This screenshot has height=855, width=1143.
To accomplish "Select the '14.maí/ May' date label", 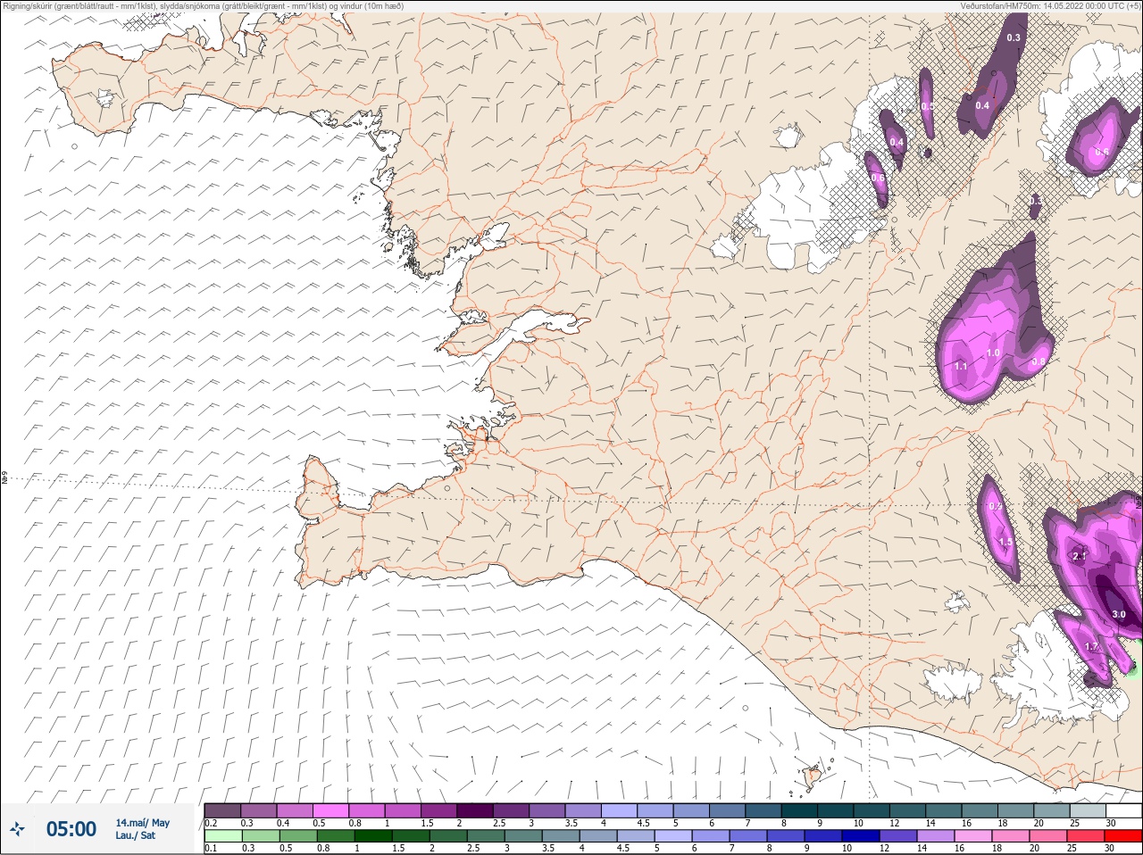I will 142,823.
